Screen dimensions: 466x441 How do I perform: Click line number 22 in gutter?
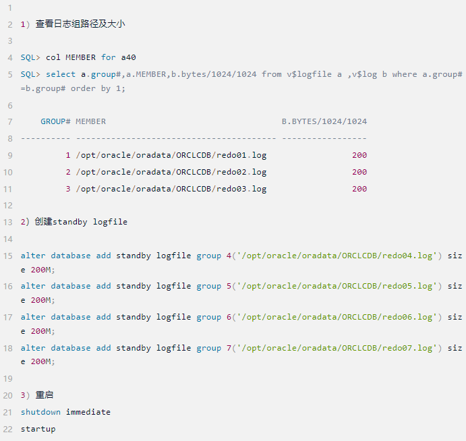pyautogui.click(x=7, y=429)
